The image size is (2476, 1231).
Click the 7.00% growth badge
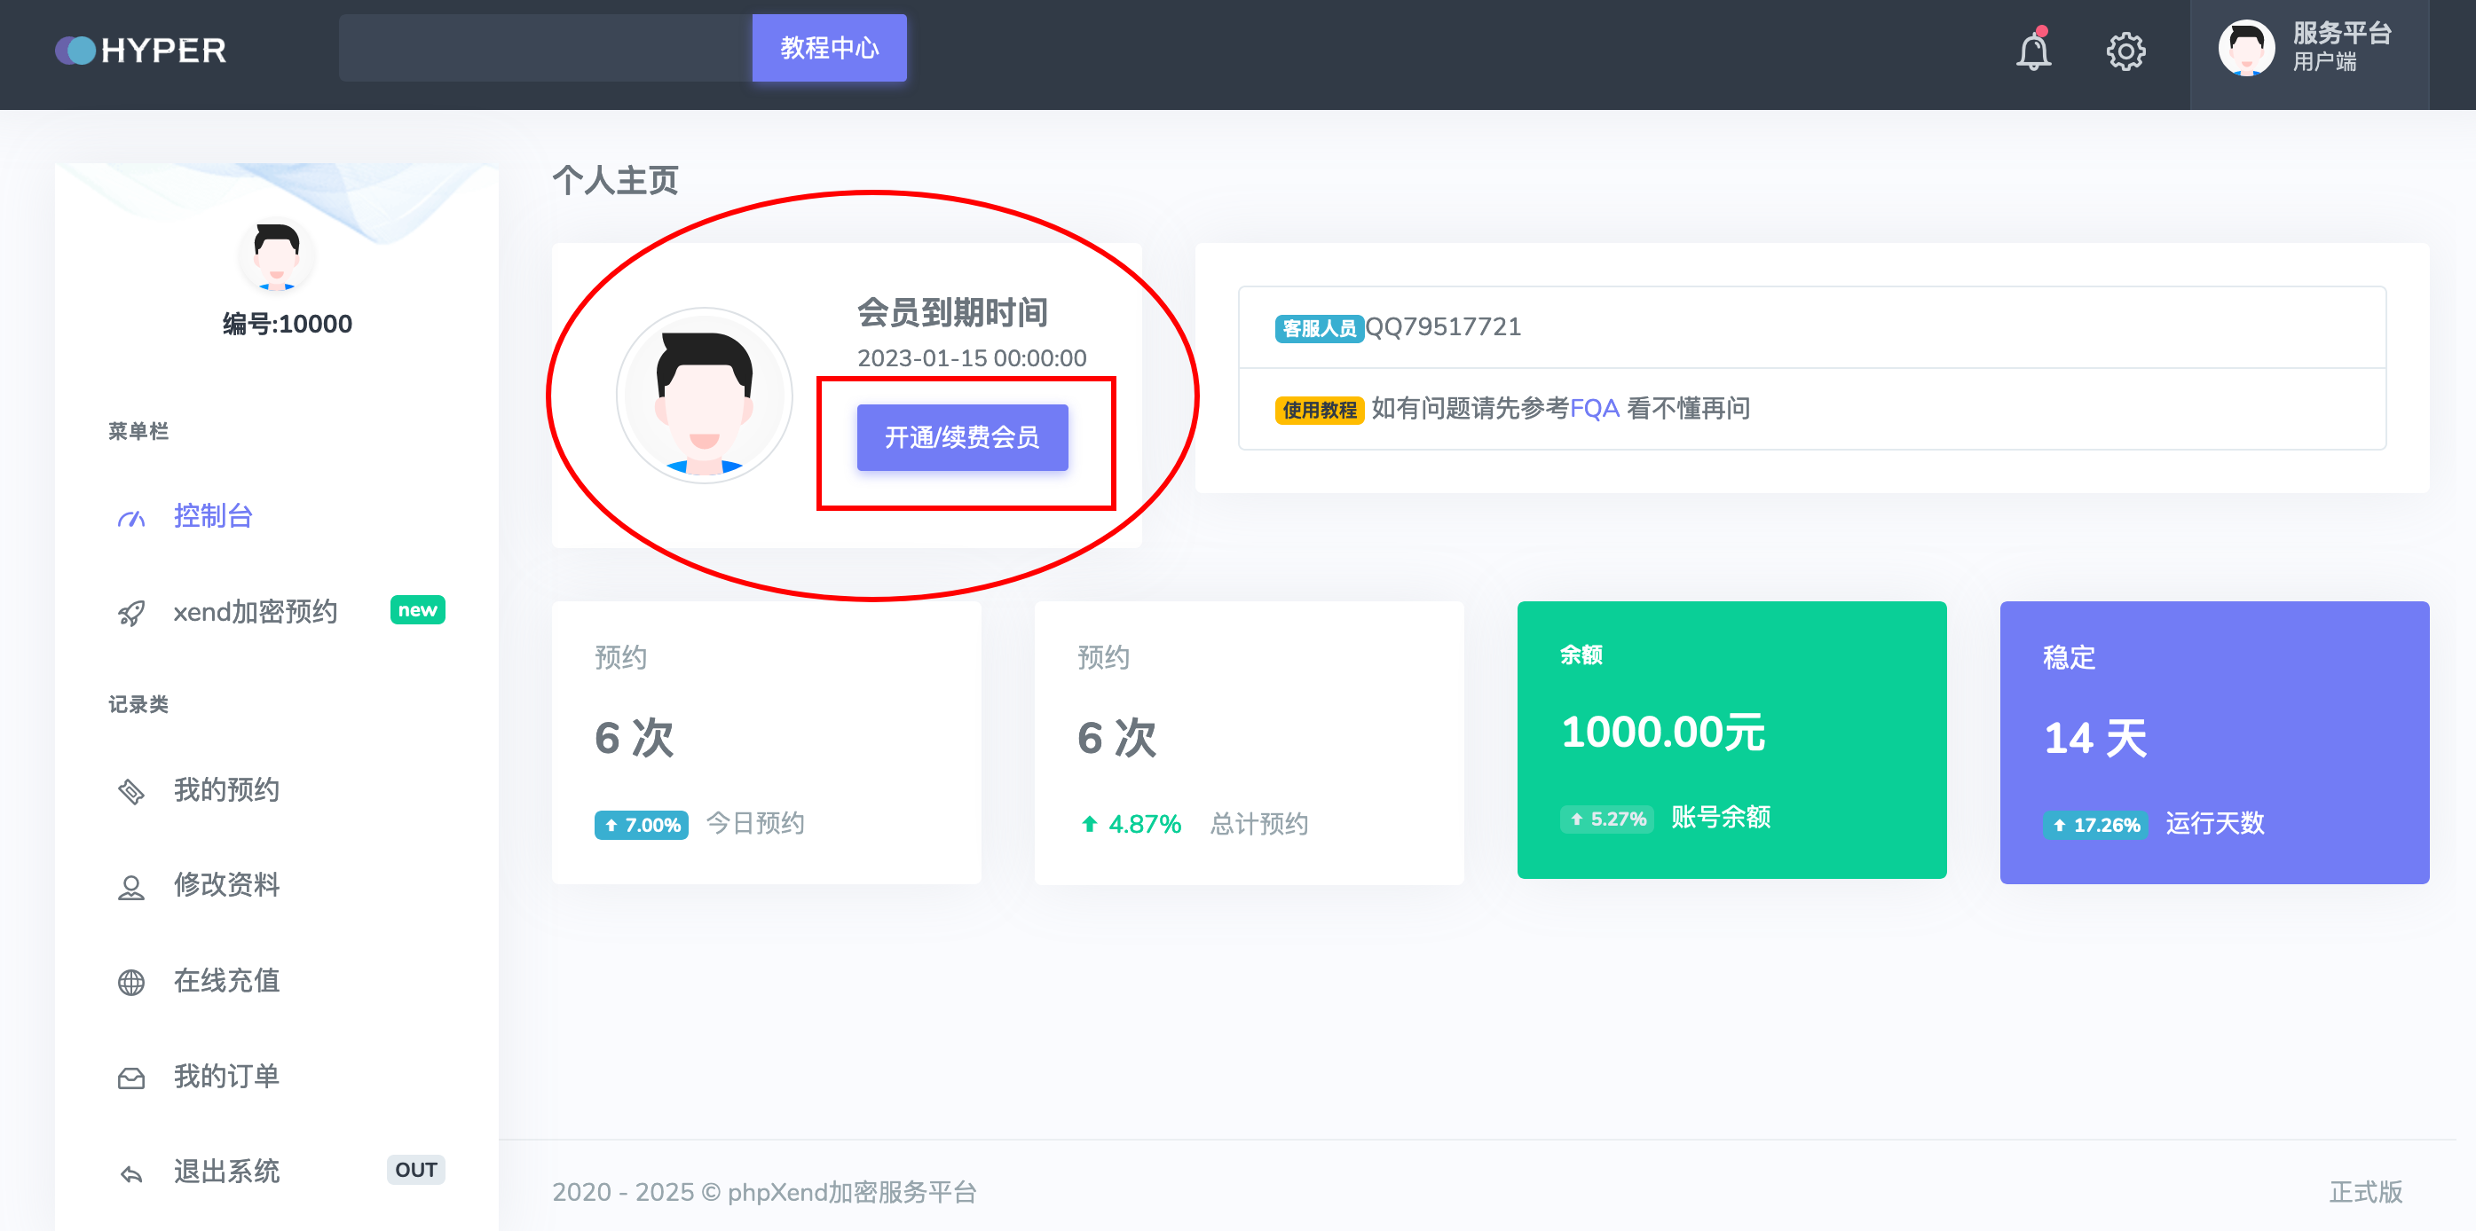click(640, 825)
